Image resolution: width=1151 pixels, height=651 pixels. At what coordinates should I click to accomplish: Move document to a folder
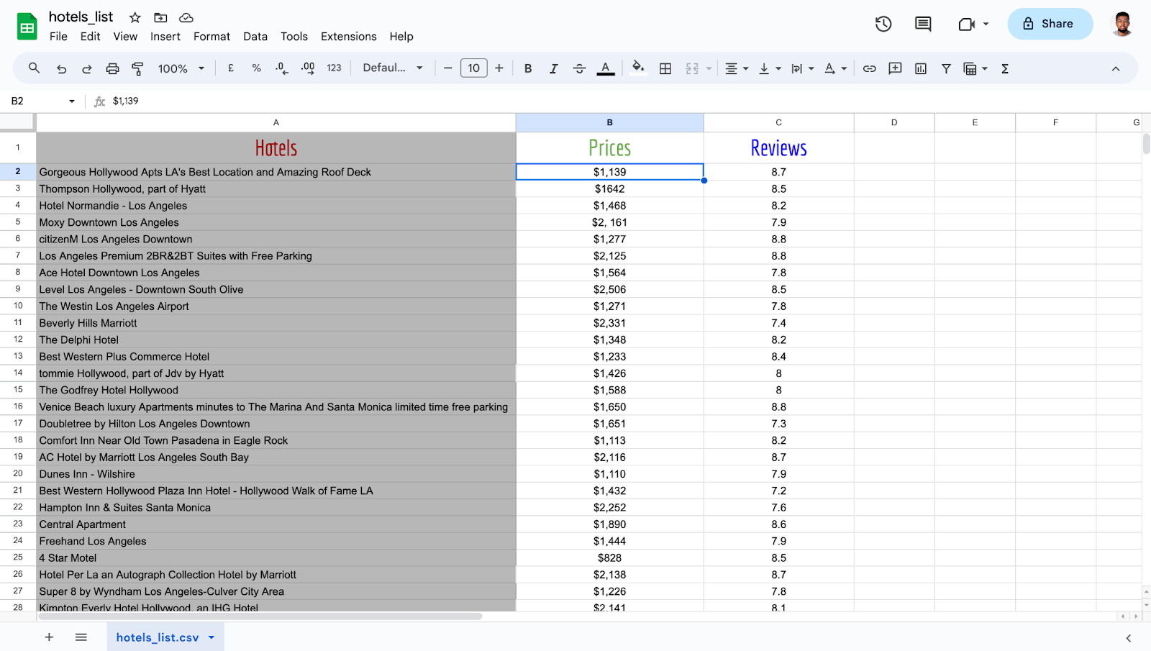point(160,17)
